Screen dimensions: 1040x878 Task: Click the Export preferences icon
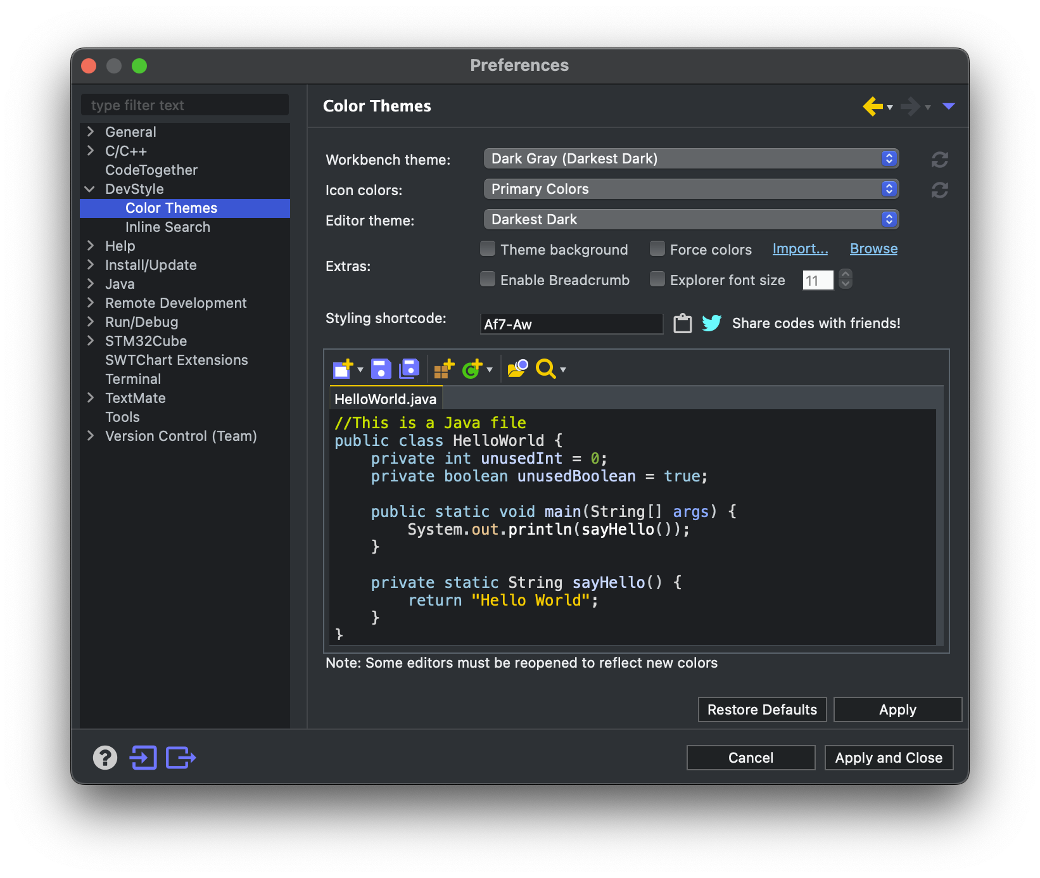[x=181, y=758]
